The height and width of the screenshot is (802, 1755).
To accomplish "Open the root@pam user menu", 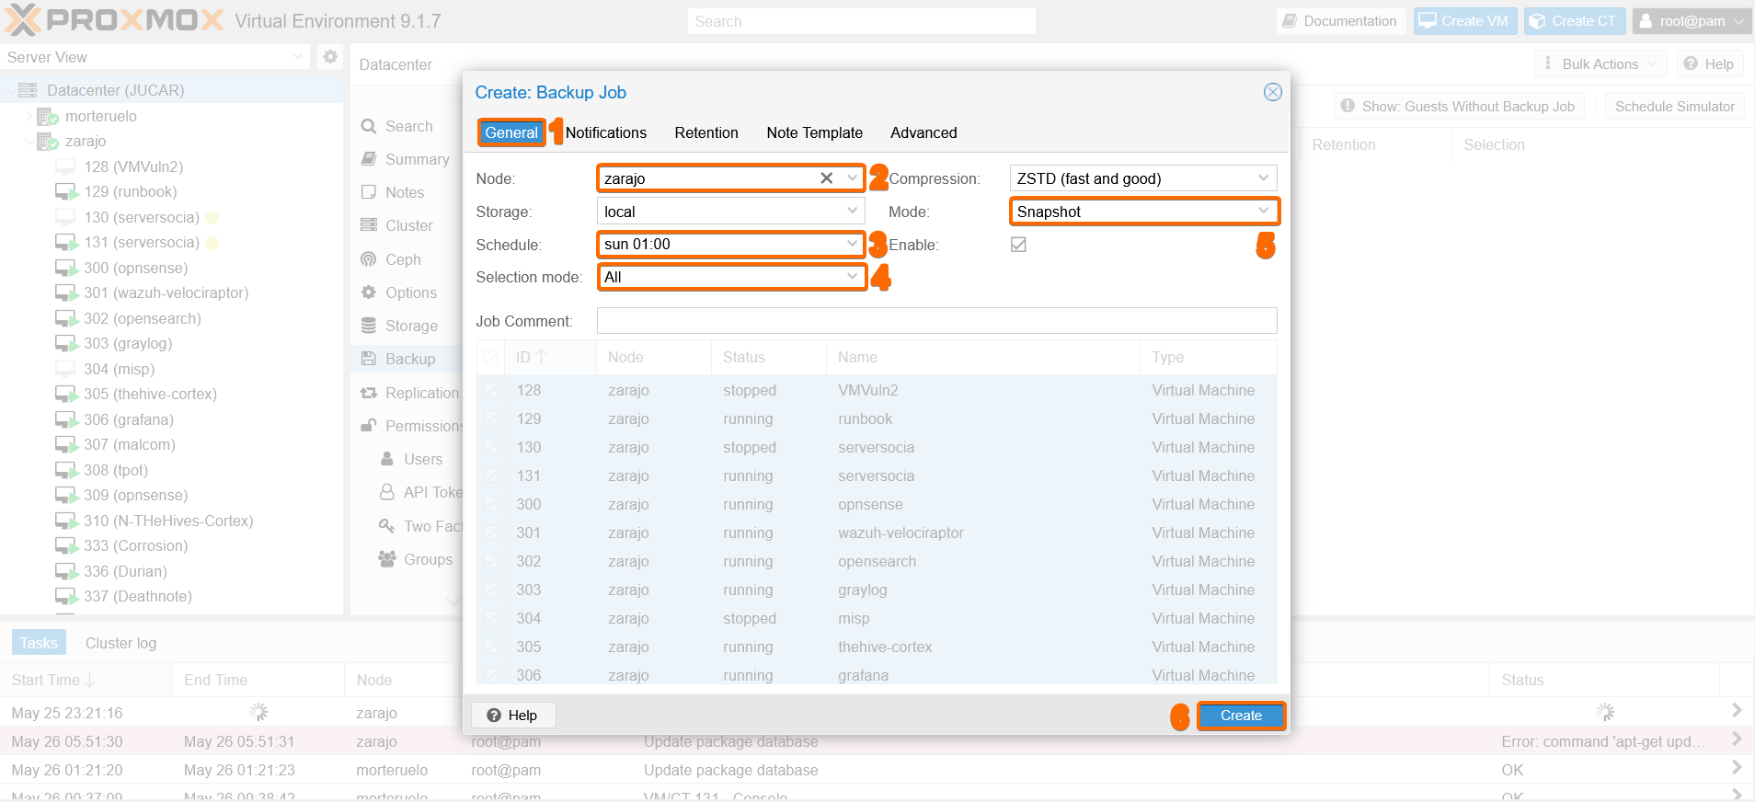I will pos(1691,21).
